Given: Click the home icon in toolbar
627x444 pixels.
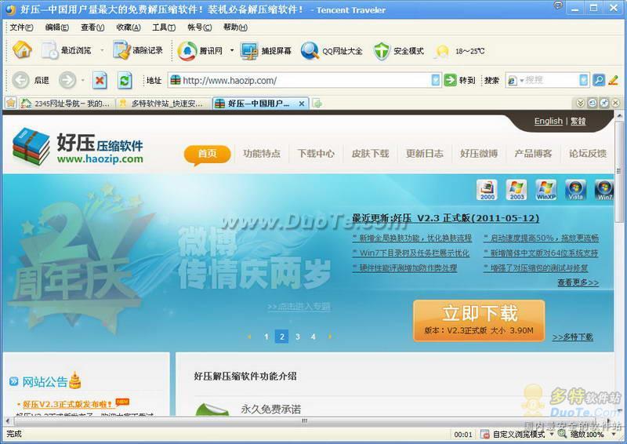Looking at the screenshot, I should click(22, 50).
